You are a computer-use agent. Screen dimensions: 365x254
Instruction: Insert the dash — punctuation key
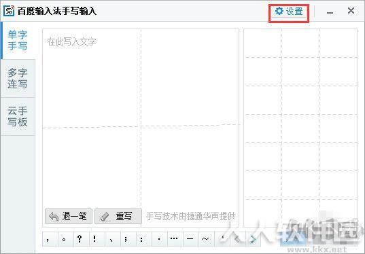(x=190, y=239)
